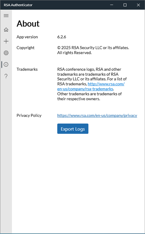Open Settings via the gear icon
The image size is (145, 234).
point(6,53)
